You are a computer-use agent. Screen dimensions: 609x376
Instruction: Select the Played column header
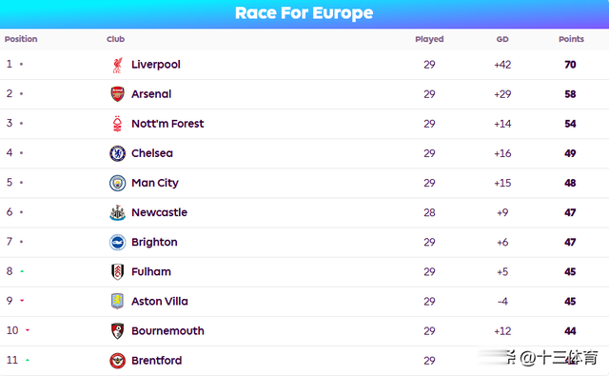429,39
